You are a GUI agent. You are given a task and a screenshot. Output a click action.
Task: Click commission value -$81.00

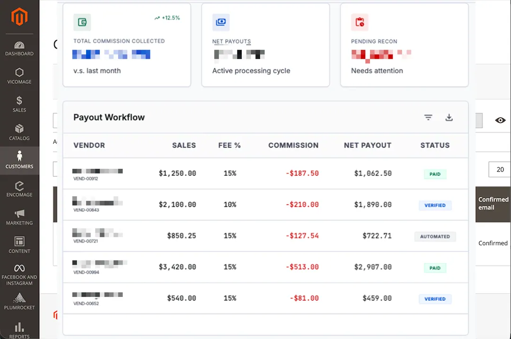pyautogui.click(x=304, y=298)
